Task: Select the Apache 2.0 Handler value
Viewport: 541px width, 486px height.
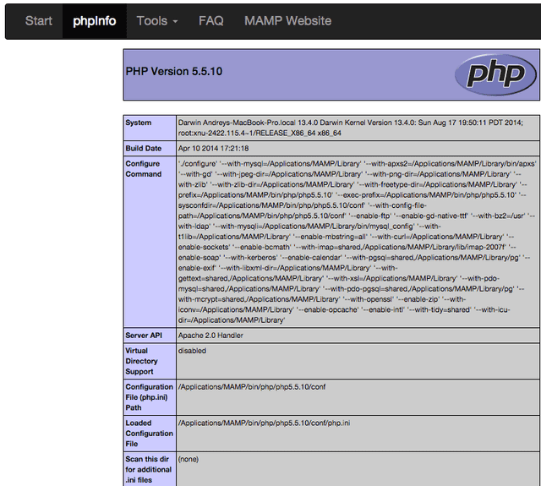Action: point(210,336)
